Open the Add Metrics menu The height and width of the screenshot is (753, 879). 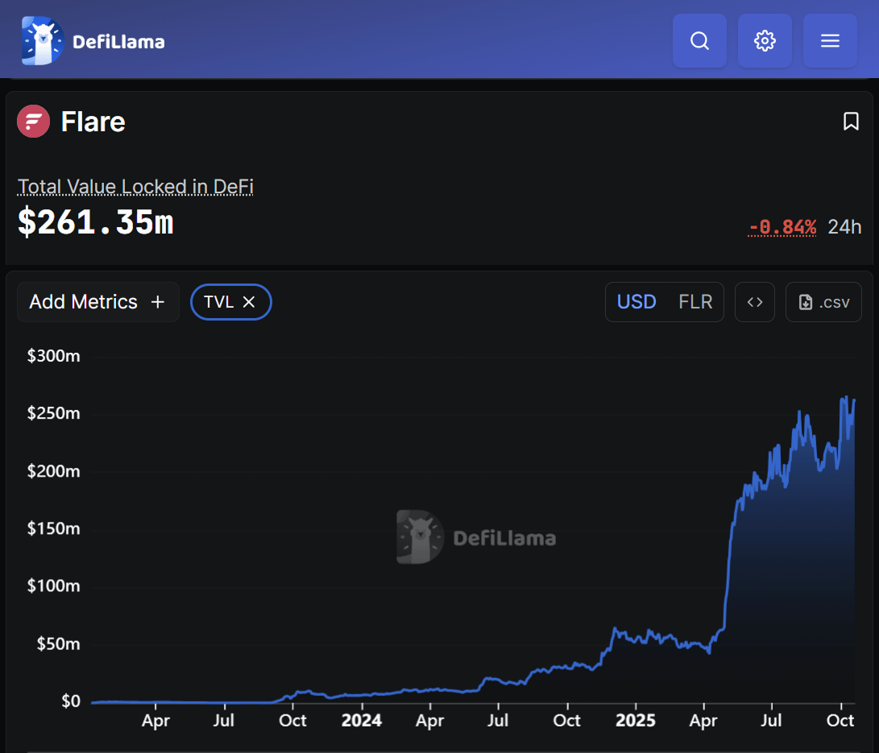[x=98, y=302]
